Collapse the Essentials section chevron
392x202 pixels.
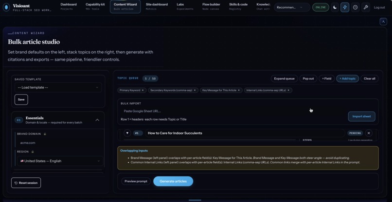tap(97, 120)
